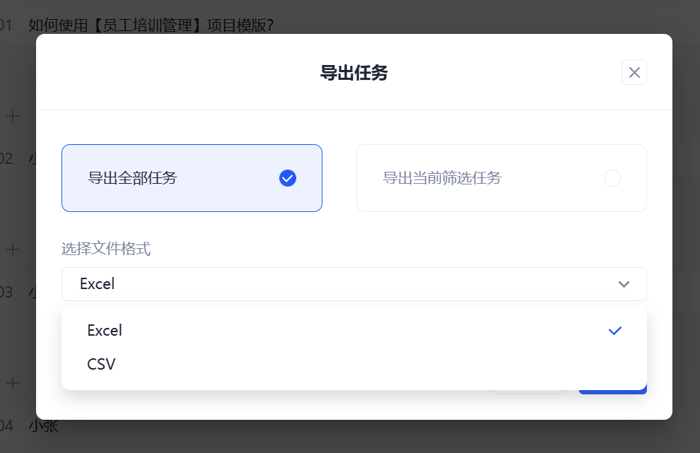Open task 如何使用【员工培训管理】项目模版?

point(151,25)
